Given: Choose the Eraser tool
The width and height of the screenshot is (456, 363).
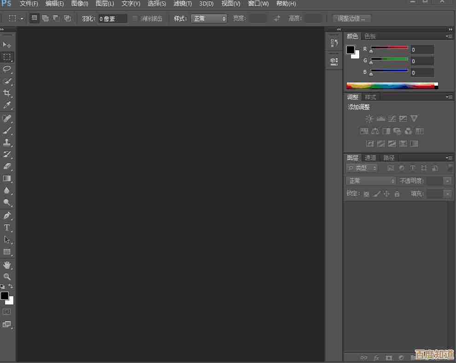Looking at the screenshot, I should click(x=7, y=166).
